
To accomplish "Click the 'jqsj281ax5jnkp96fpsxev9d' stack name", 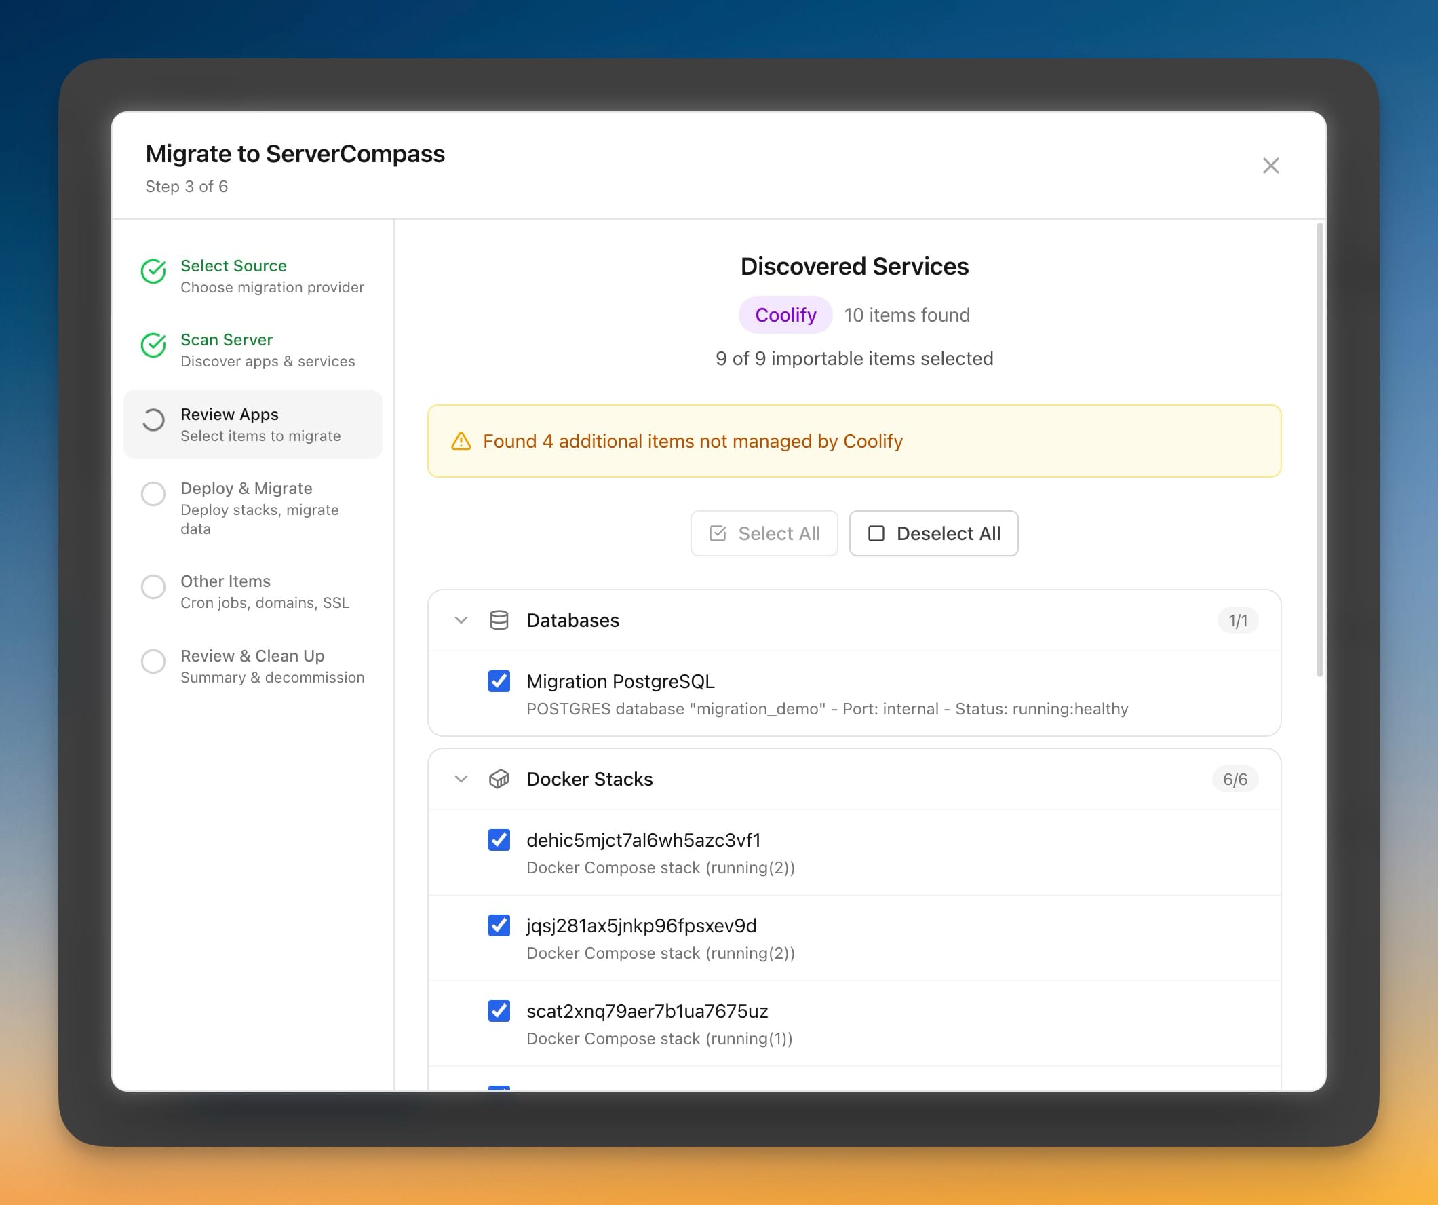I will 642,926.
